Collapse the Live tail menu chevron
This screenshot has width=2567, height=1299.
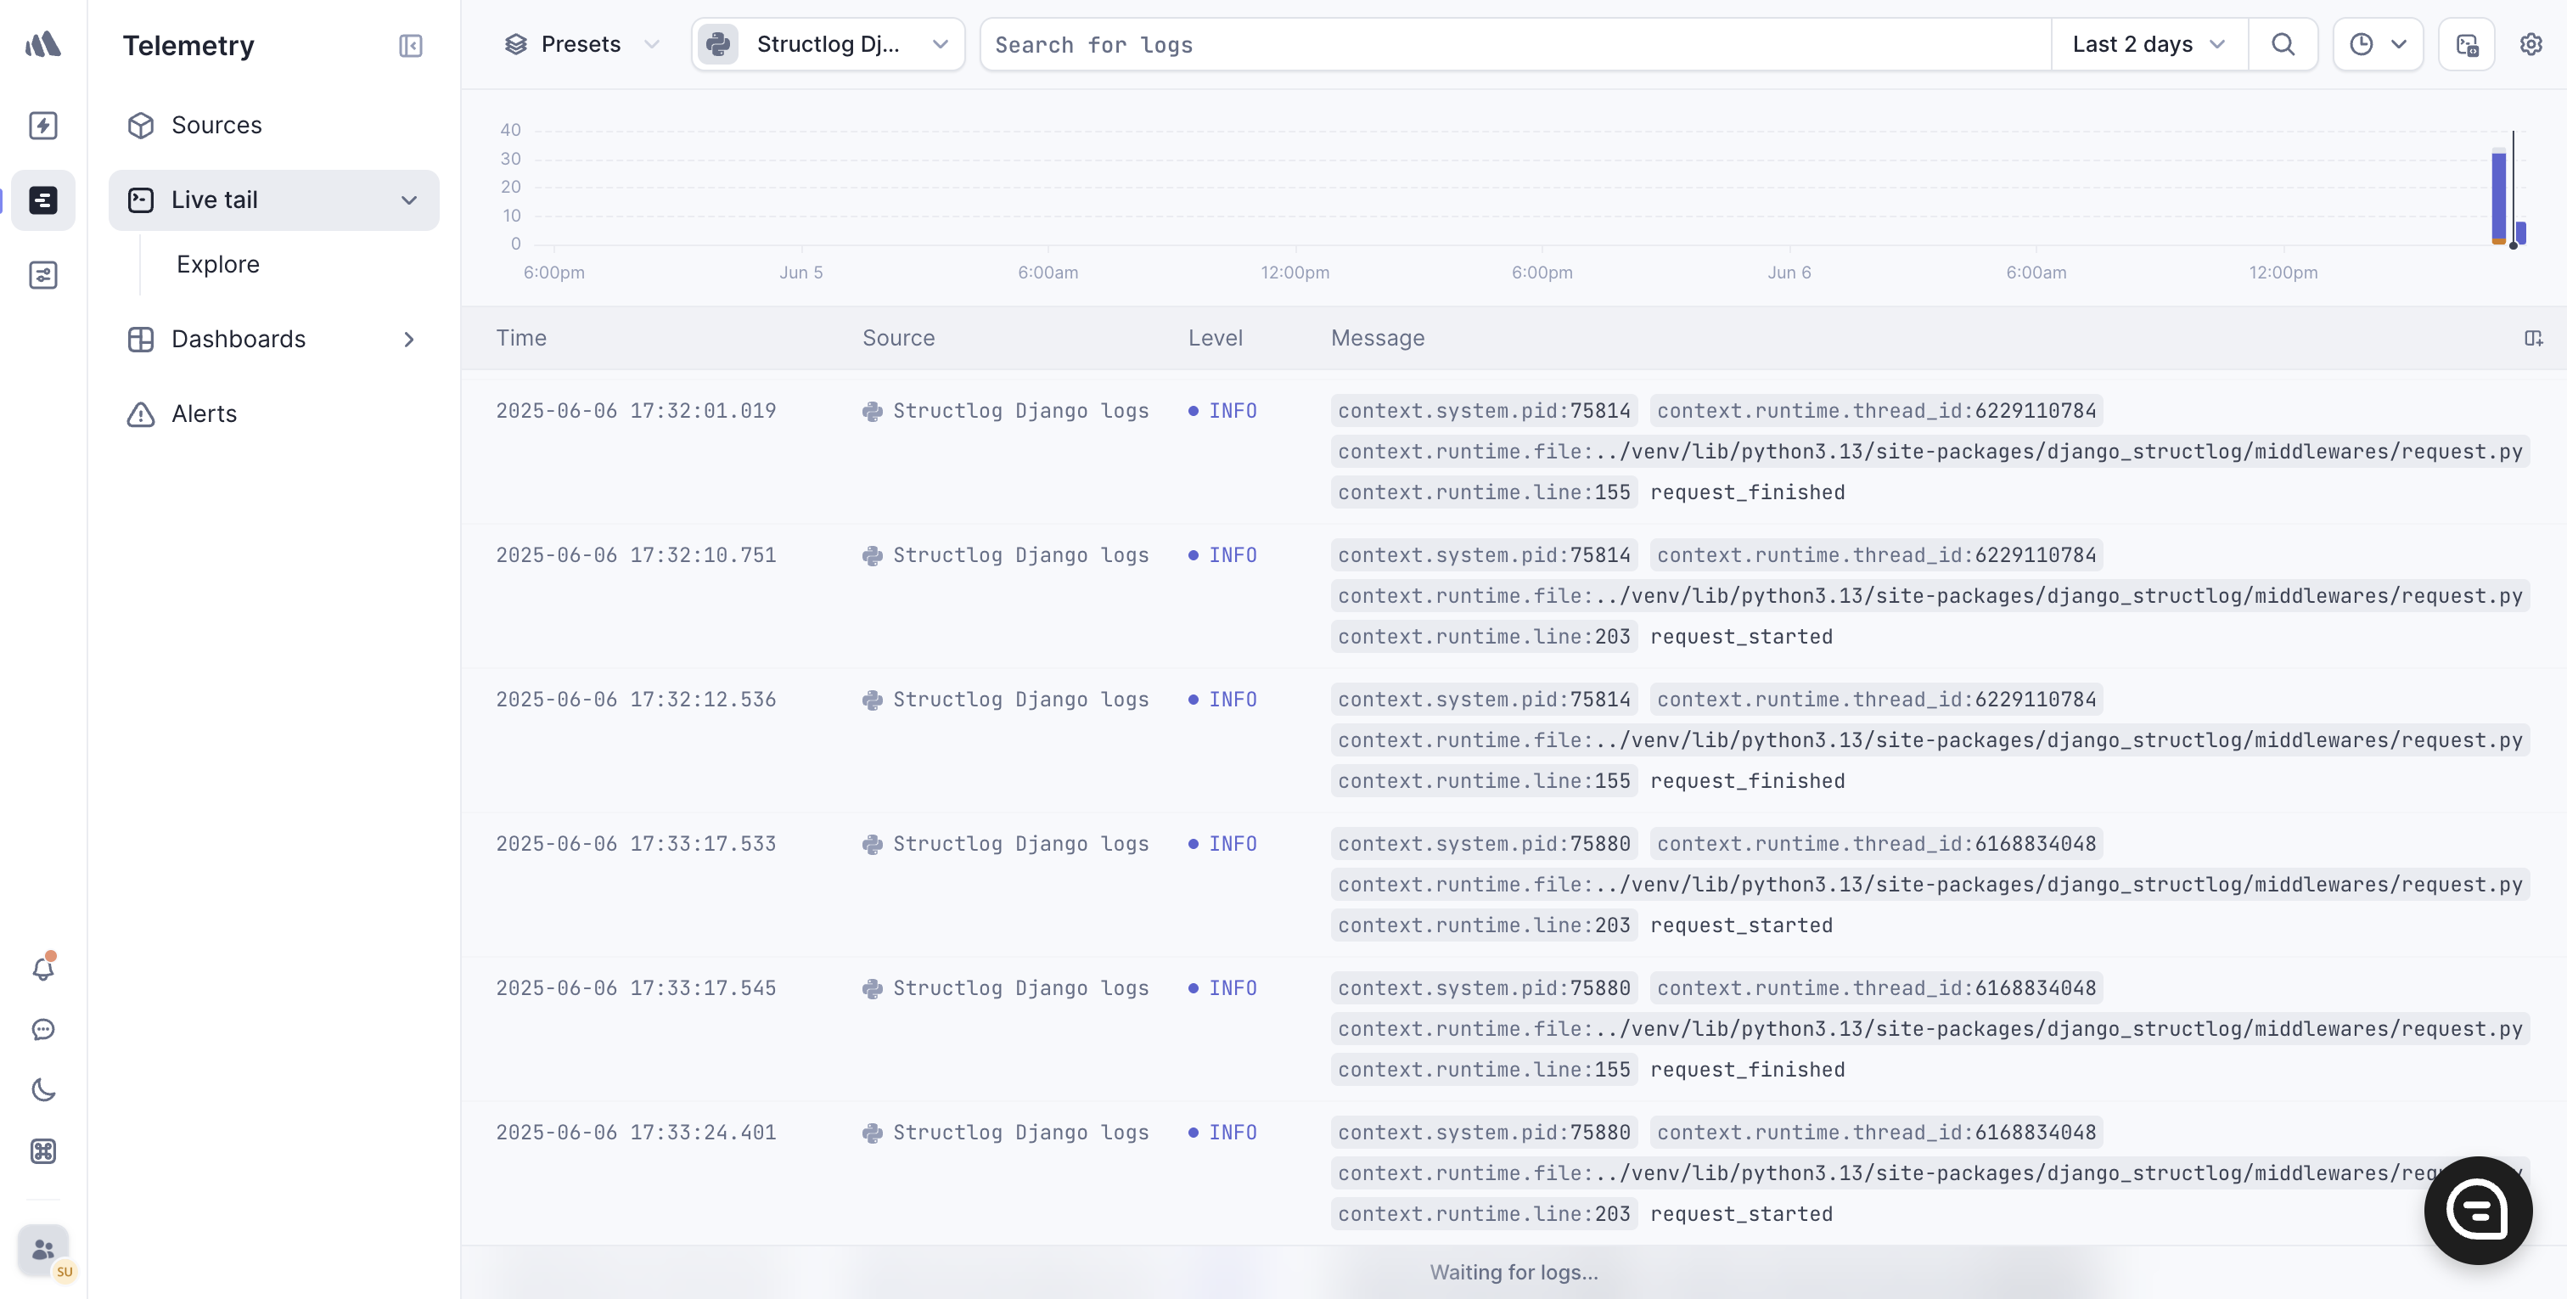[x=408, y=200]
